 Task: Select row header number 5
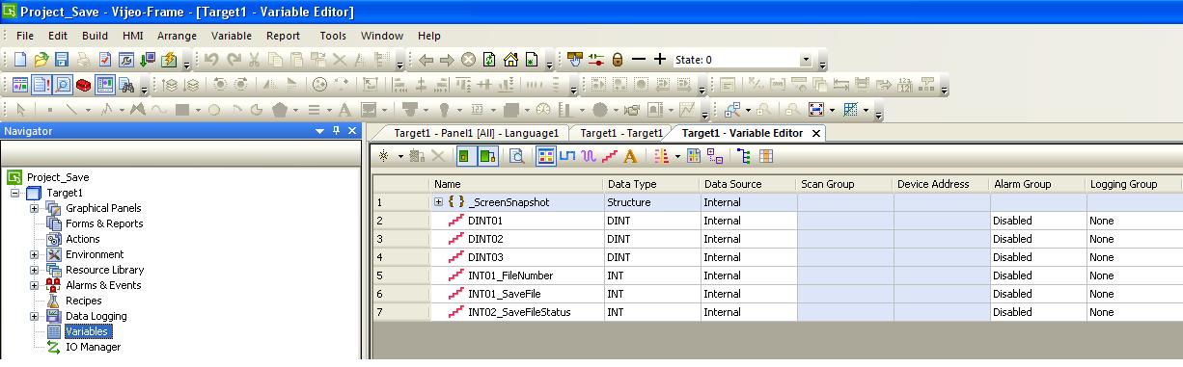tap(400, 275)
